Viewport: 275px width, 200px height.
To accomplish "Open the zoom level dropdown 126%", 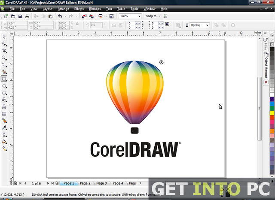I will [139, 16].
